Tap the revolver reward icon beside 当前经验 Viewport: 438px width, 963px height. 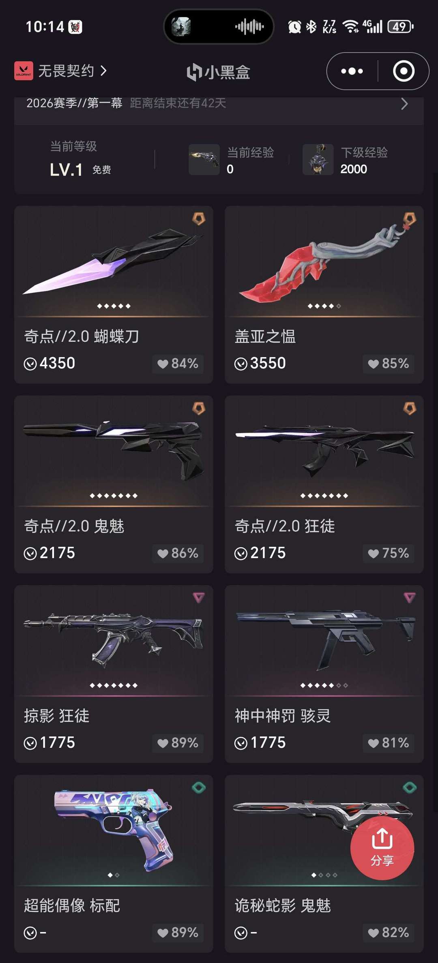[204, 159]
